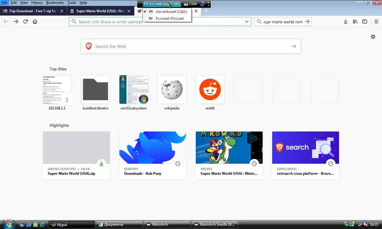The image size is (382, 229).
Task: Focus the Search the Web field
Action: tap(191, 46)
